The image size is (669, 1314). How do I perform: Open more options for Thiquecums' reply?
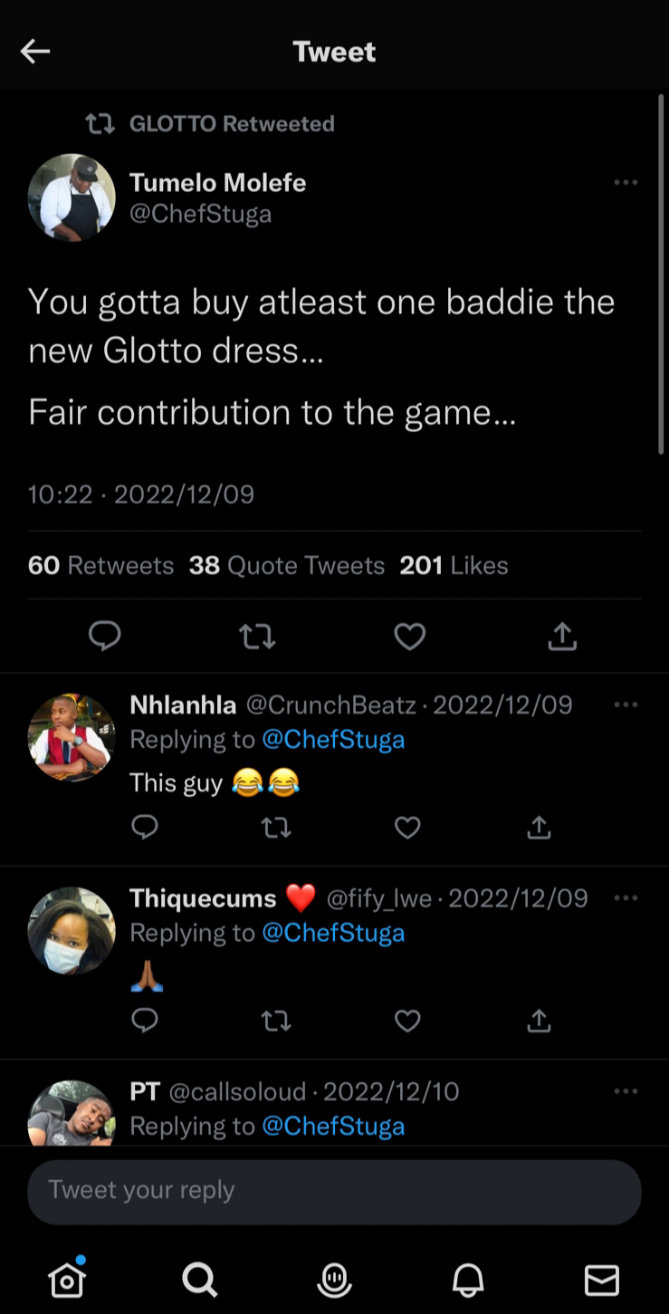[x=626, y=897]
